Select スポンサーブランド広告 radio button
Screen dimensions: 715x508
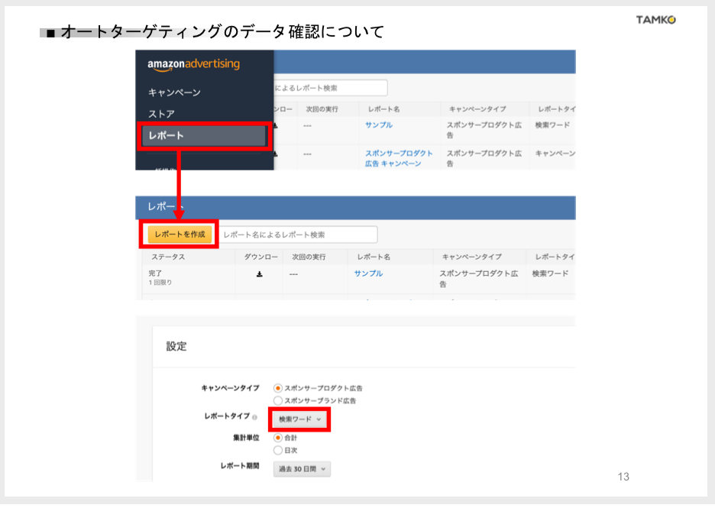(278, 401)
